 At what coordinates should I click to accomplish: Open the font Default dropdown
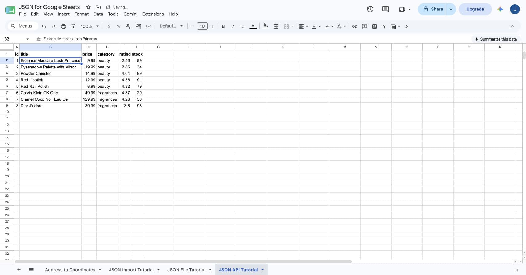coord(171,26)
